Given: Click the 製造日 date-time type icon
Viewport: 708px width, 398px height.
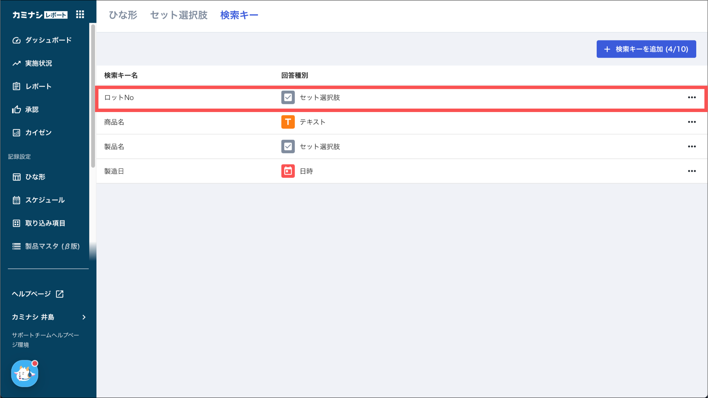Looking at the screenshot, I should (x=288, y=171).
